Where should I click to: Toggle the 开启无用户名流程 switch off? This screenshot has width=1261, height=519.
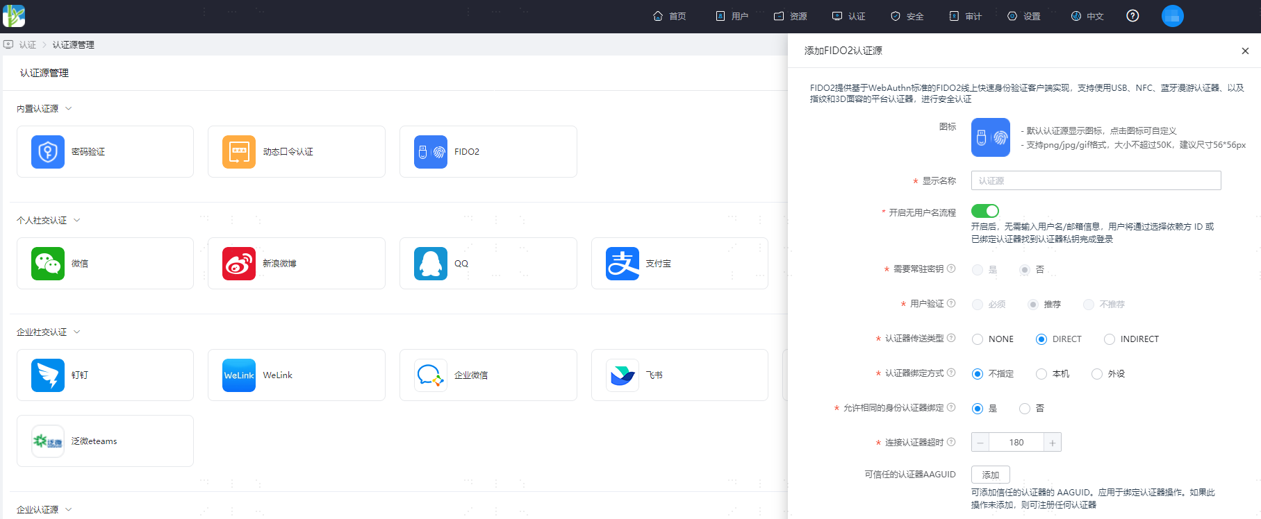985,211
